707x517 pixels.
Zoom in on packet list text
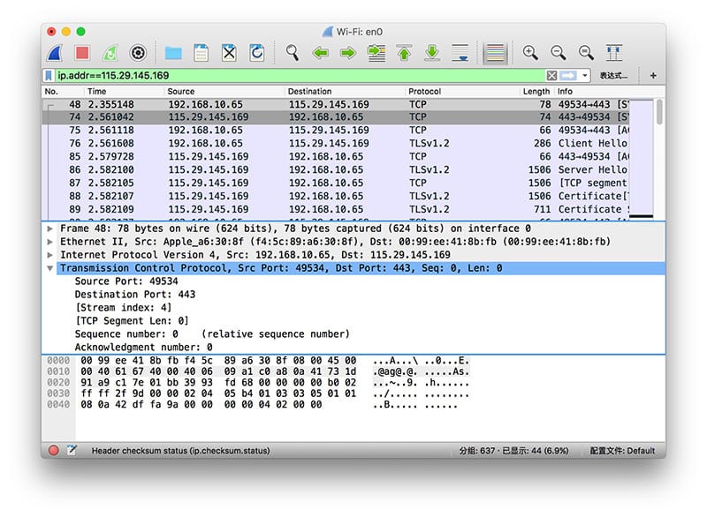530,53
